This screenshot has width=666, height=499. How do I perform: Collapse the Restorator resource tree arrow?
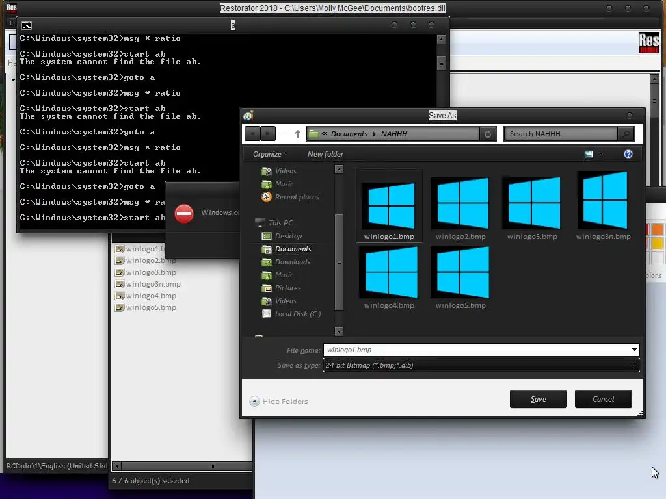[13, 79]
